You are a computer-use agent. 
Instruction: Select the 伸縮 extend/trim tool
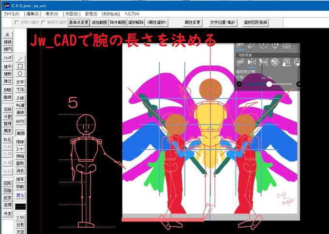coord(20,156)
